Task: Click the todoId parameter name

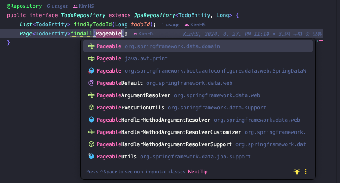Action: pos(140,25)
